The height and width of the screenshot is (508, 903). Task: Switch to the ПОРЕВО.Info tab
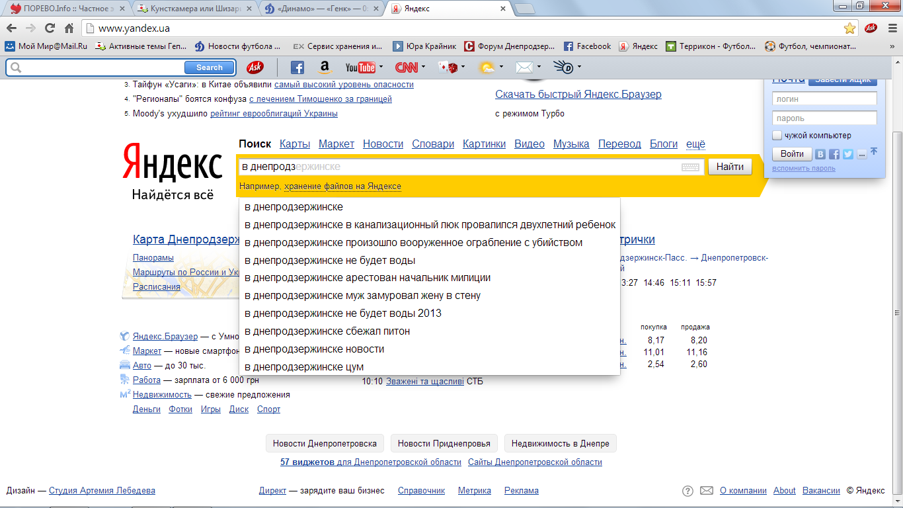tap(66, 9)
